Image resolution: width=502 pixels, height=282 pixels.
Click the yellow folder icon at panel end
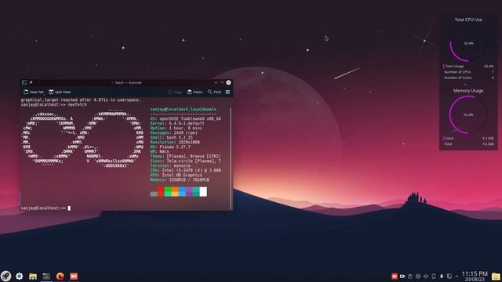pyautogui.click(x=496, y=277)
